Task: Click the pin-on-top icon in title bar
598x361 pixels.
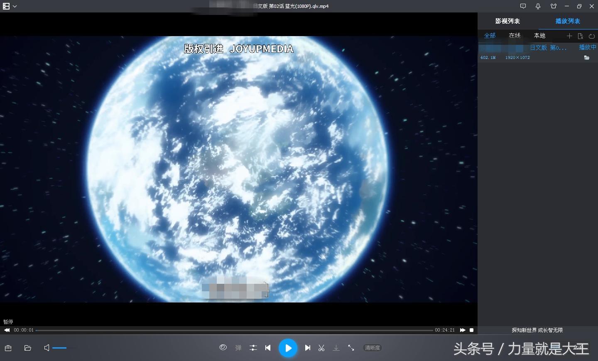Action: (x=538, y=6)
